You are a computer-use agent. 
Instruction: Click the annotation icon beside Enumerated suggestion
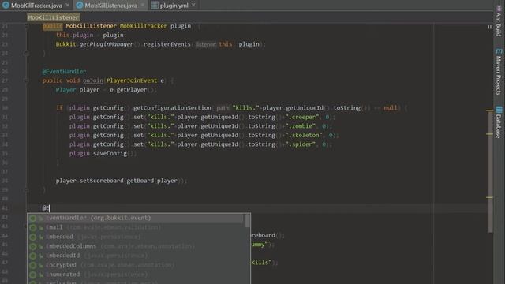(x=32, y=275)
